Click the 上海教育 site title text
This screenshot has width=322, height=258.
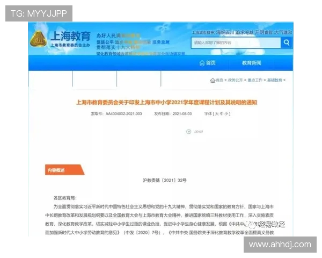click(71, 36)
